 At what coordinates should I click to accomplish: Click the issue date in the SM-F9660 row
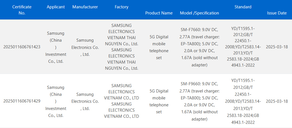277,101
